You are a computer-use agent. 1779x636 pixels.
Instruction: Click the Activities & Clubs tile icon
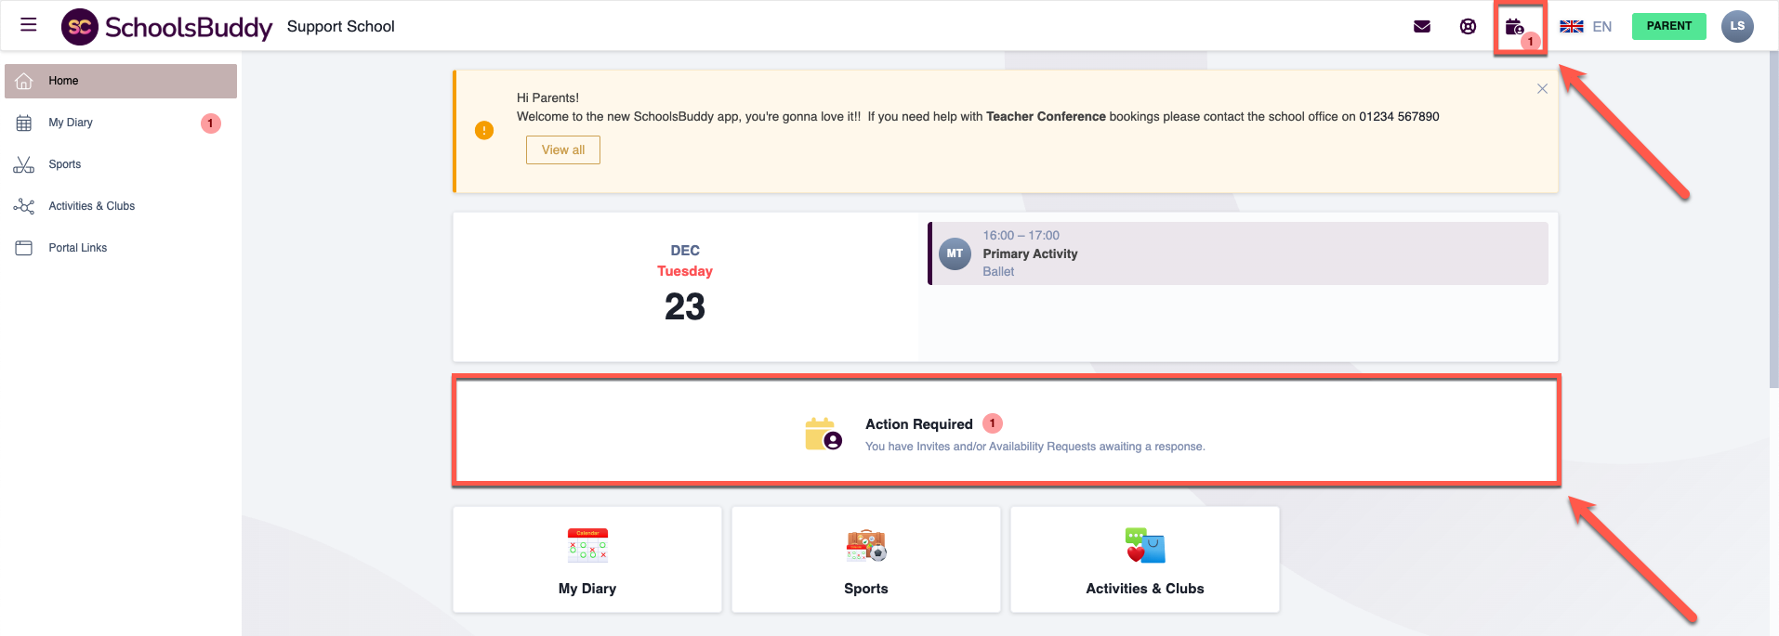pos(1145,546)
